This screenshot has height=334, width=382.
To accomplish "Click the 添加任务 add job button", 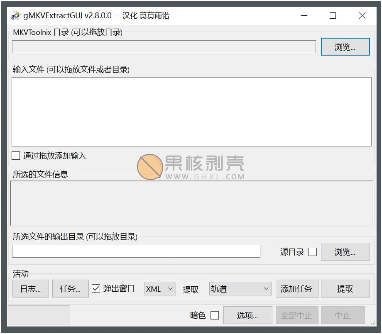I will (297, 288).
